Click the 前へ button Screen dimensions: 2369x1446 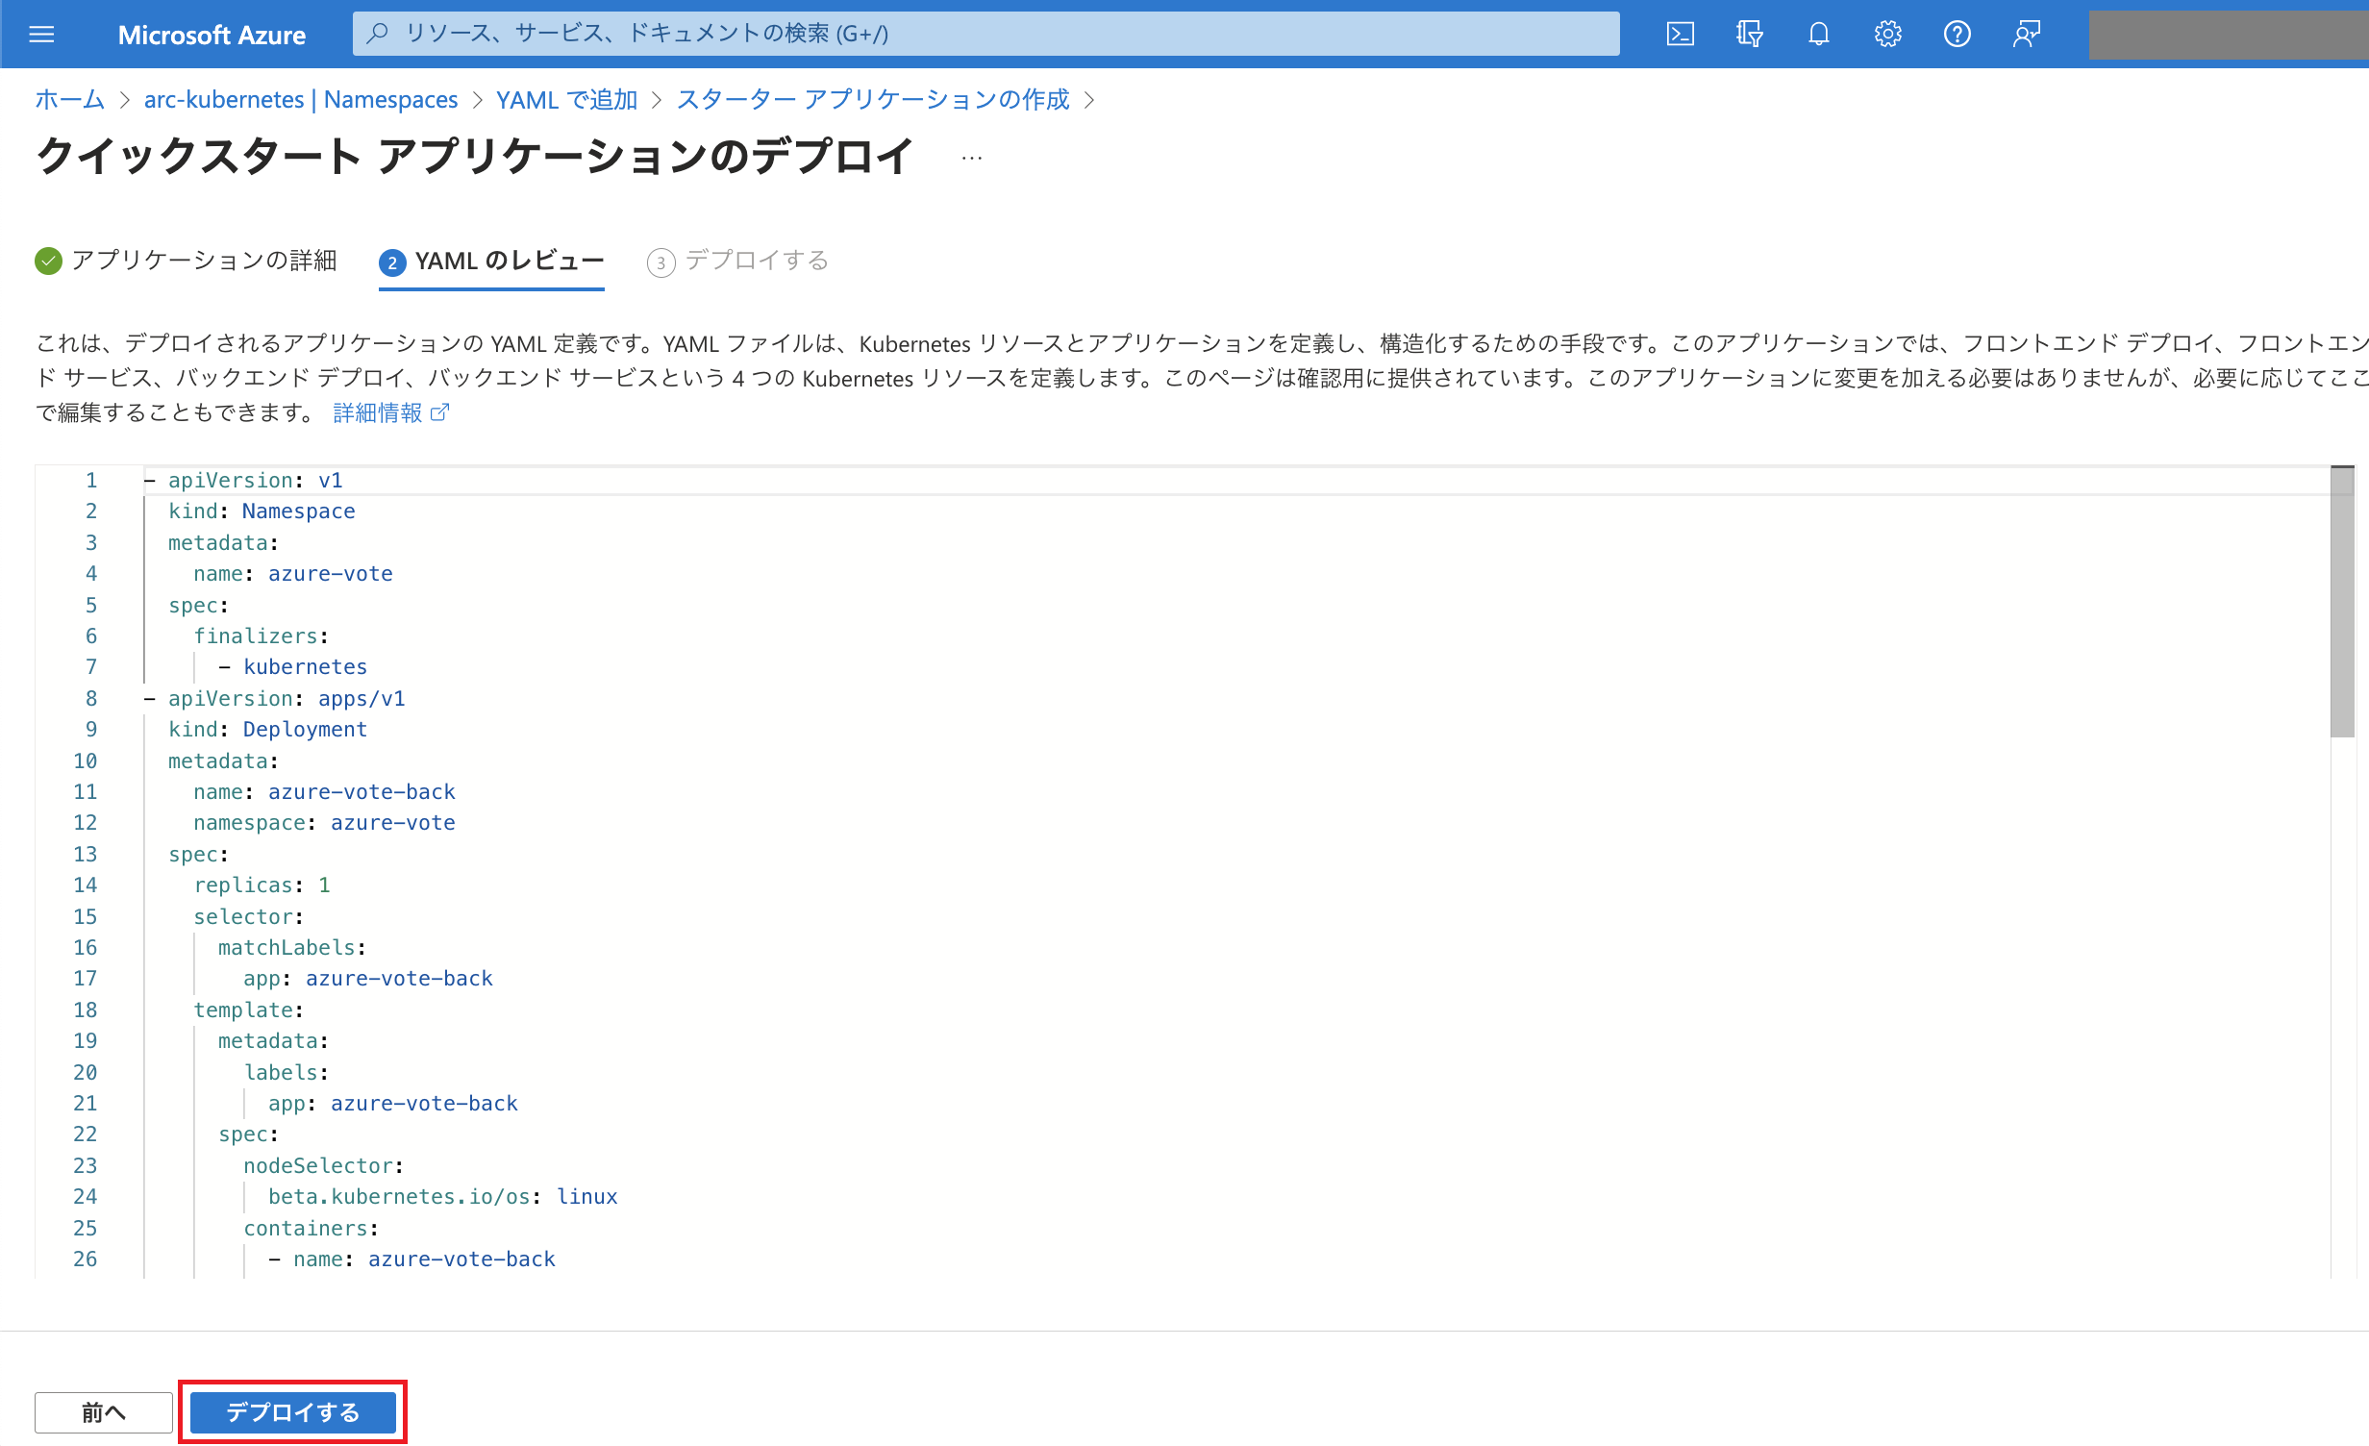tap(104, 1412)
